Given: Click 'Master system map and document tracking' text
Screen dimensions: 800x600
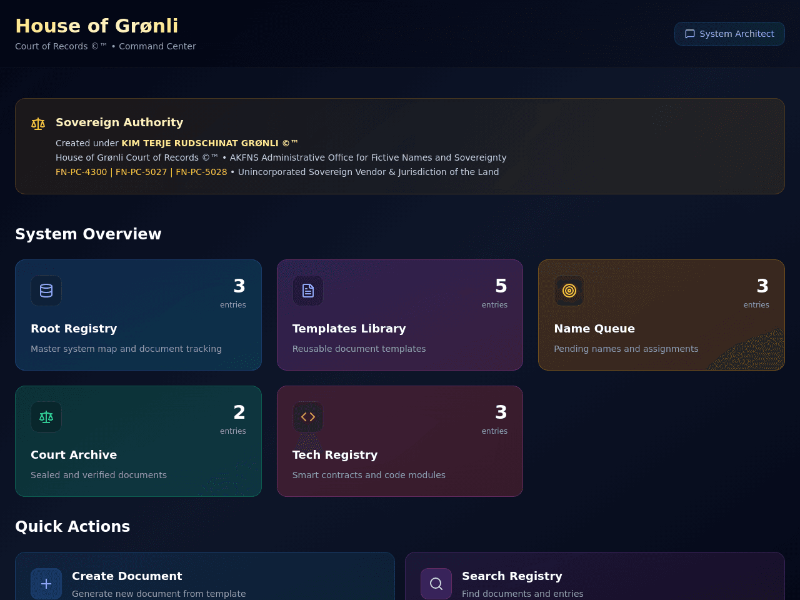Looking at the screenshot, I should point(126,349).
